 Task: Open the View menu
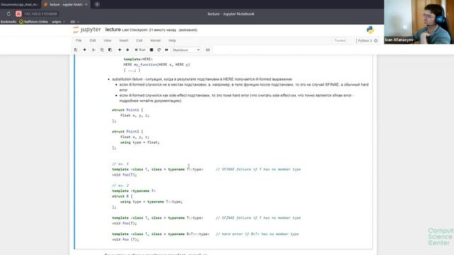coord(107,40)
